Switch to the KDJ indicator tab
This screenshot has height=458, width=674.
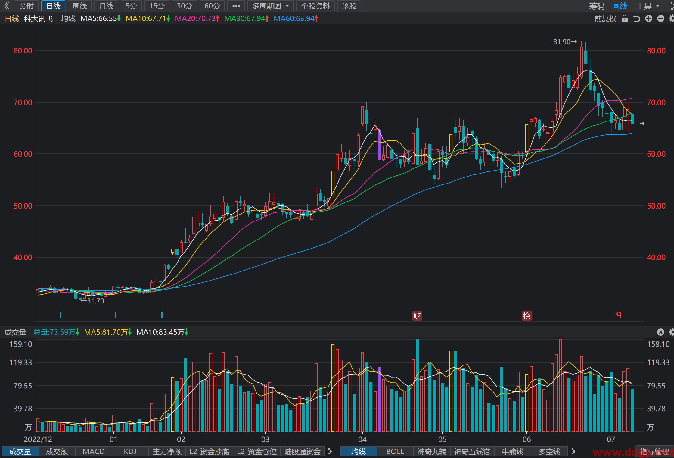[x=130, y=452]
